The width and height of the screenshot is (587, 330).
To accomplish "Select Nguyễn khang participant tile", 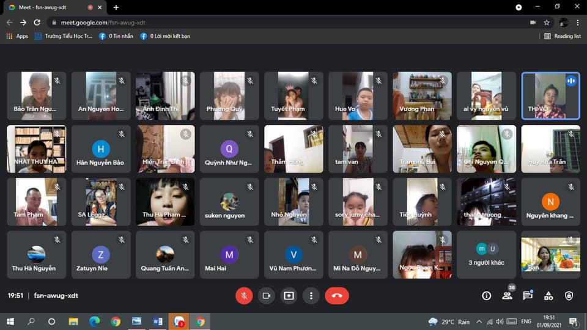I will (551, 202).
